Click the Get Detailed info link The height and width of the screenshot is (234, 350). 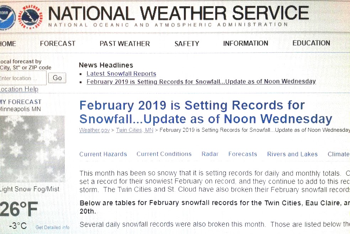point(52,227)
